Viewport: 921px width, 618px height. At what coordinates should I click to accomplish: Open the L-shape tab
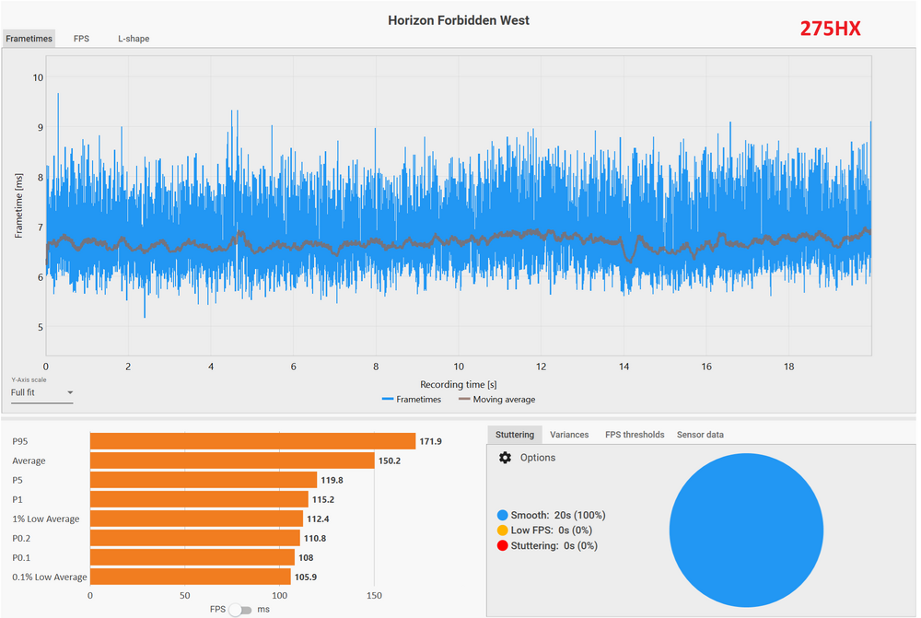(134, 39)
